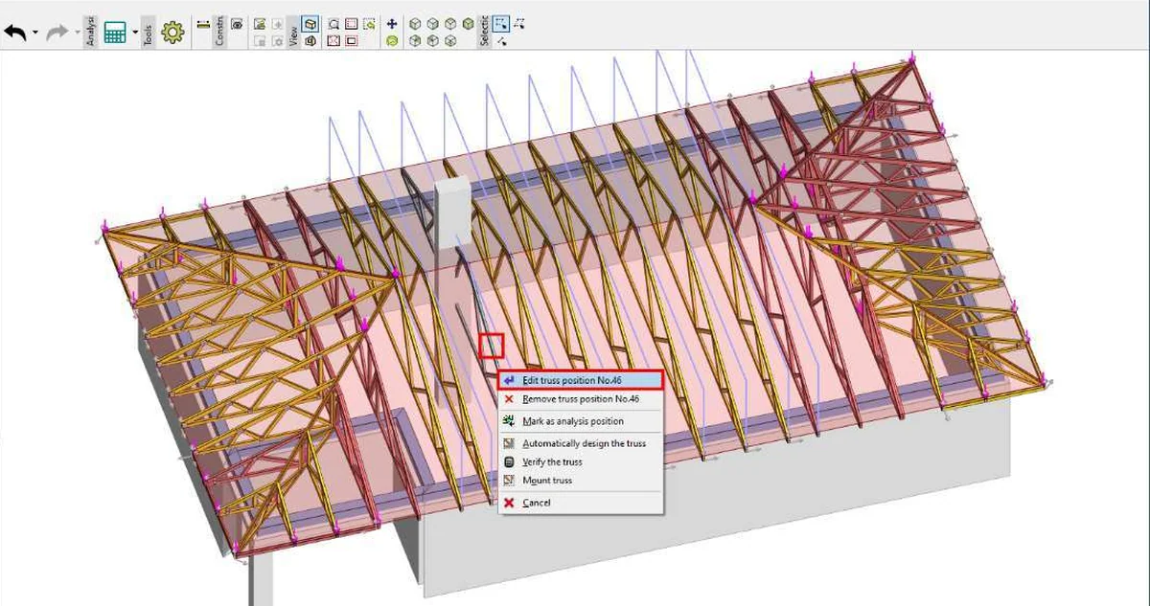This screenshot has width=1150, height=606.
Task: Open the Undo history dropdown arrow
Action: (x=35, y=34)
